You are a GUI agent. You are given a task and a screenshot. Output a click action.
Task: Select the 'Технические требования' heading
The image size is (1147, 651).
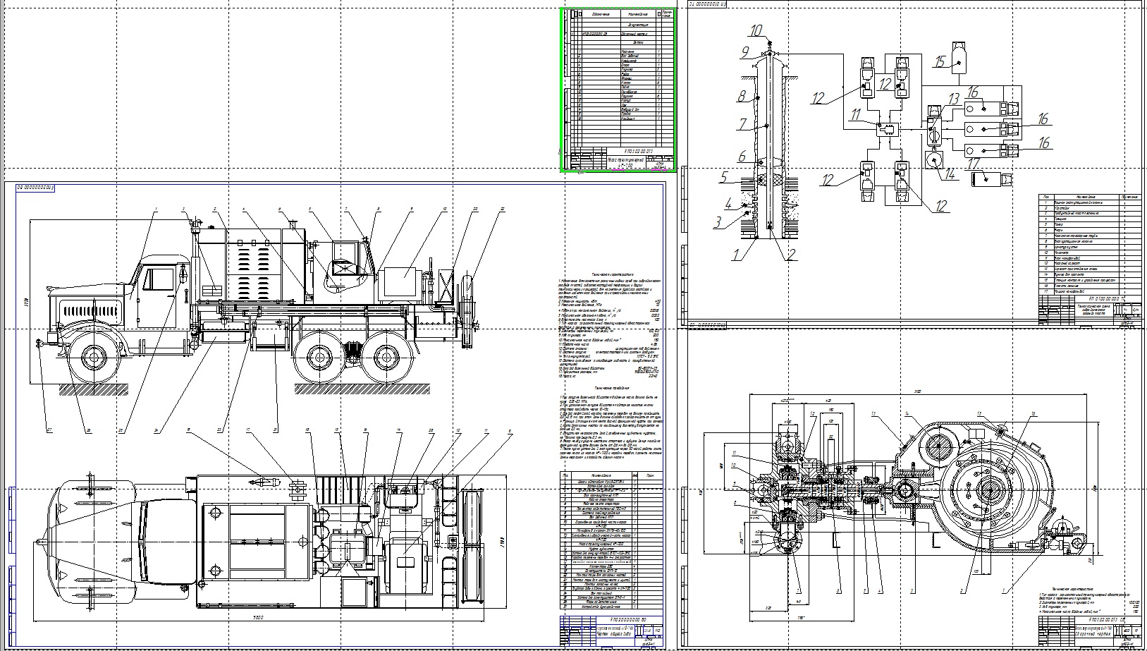(611, 388)
